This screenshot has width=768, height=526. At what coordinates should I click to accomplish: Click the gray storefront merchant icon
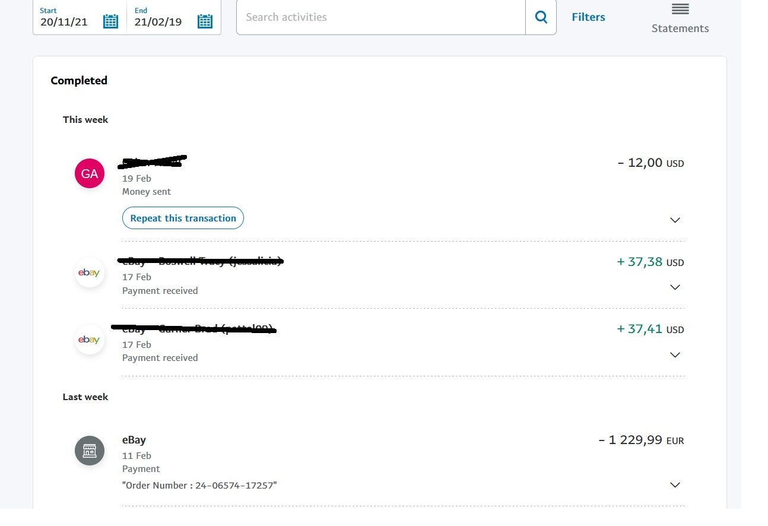click(x=90, y=451)
